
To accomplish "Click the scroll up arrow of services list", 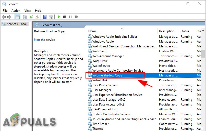I will [x=203, y=31].
